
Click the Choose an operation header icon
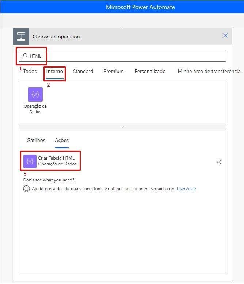tap(21, 37)
